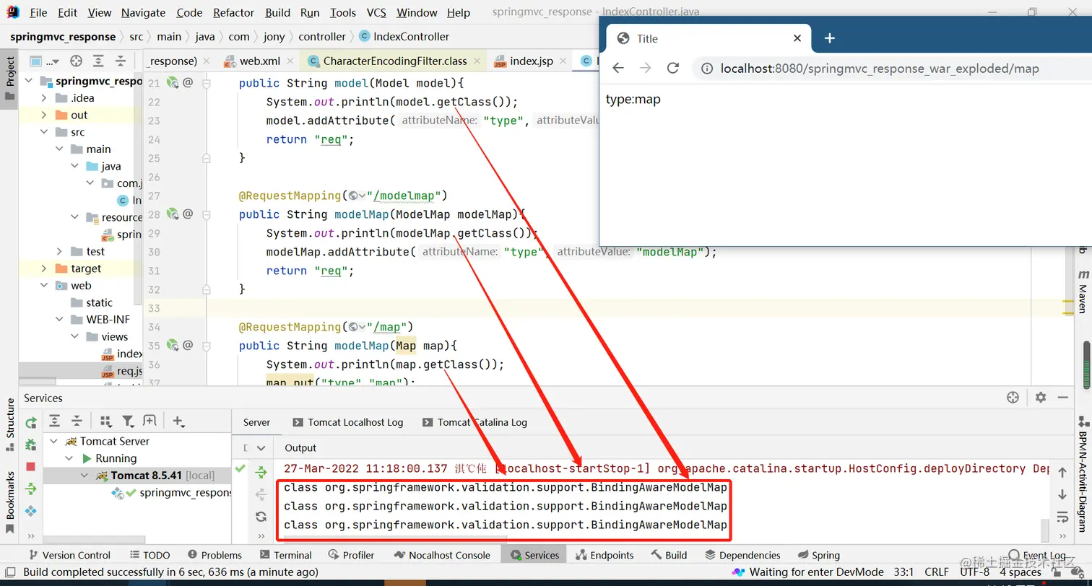Open Services panel settings gear
This screenshot has height=586, width=1092.
[x=1041, y=398]
